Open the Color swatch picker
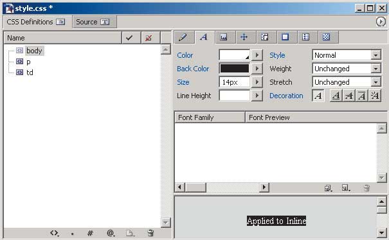The width and height of the screenshot is (389, 240). pos(235,55)
